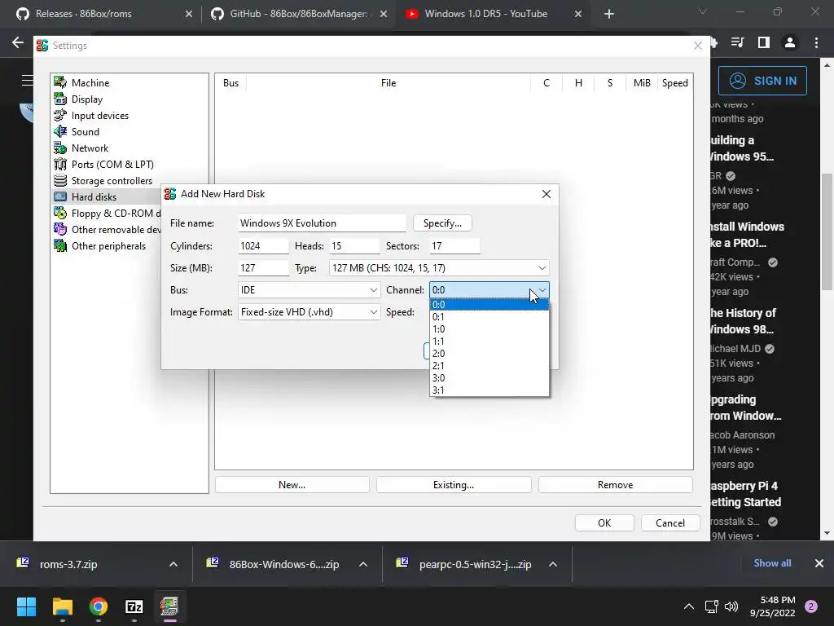The width and height of the screenshot is (834, 626).
Task: Select the Ports (COM & LPT) icon
Action: pos(60,165)
